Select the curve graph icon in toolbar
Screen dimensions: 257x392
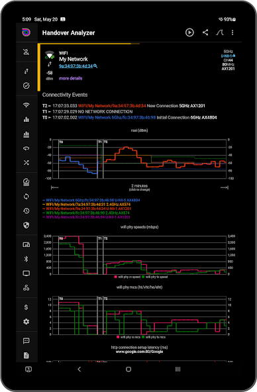[220, 32]
